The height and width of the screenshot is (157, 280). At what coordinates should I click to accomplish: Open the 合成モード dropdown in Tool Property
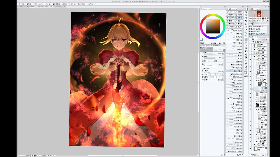[216, 61]
